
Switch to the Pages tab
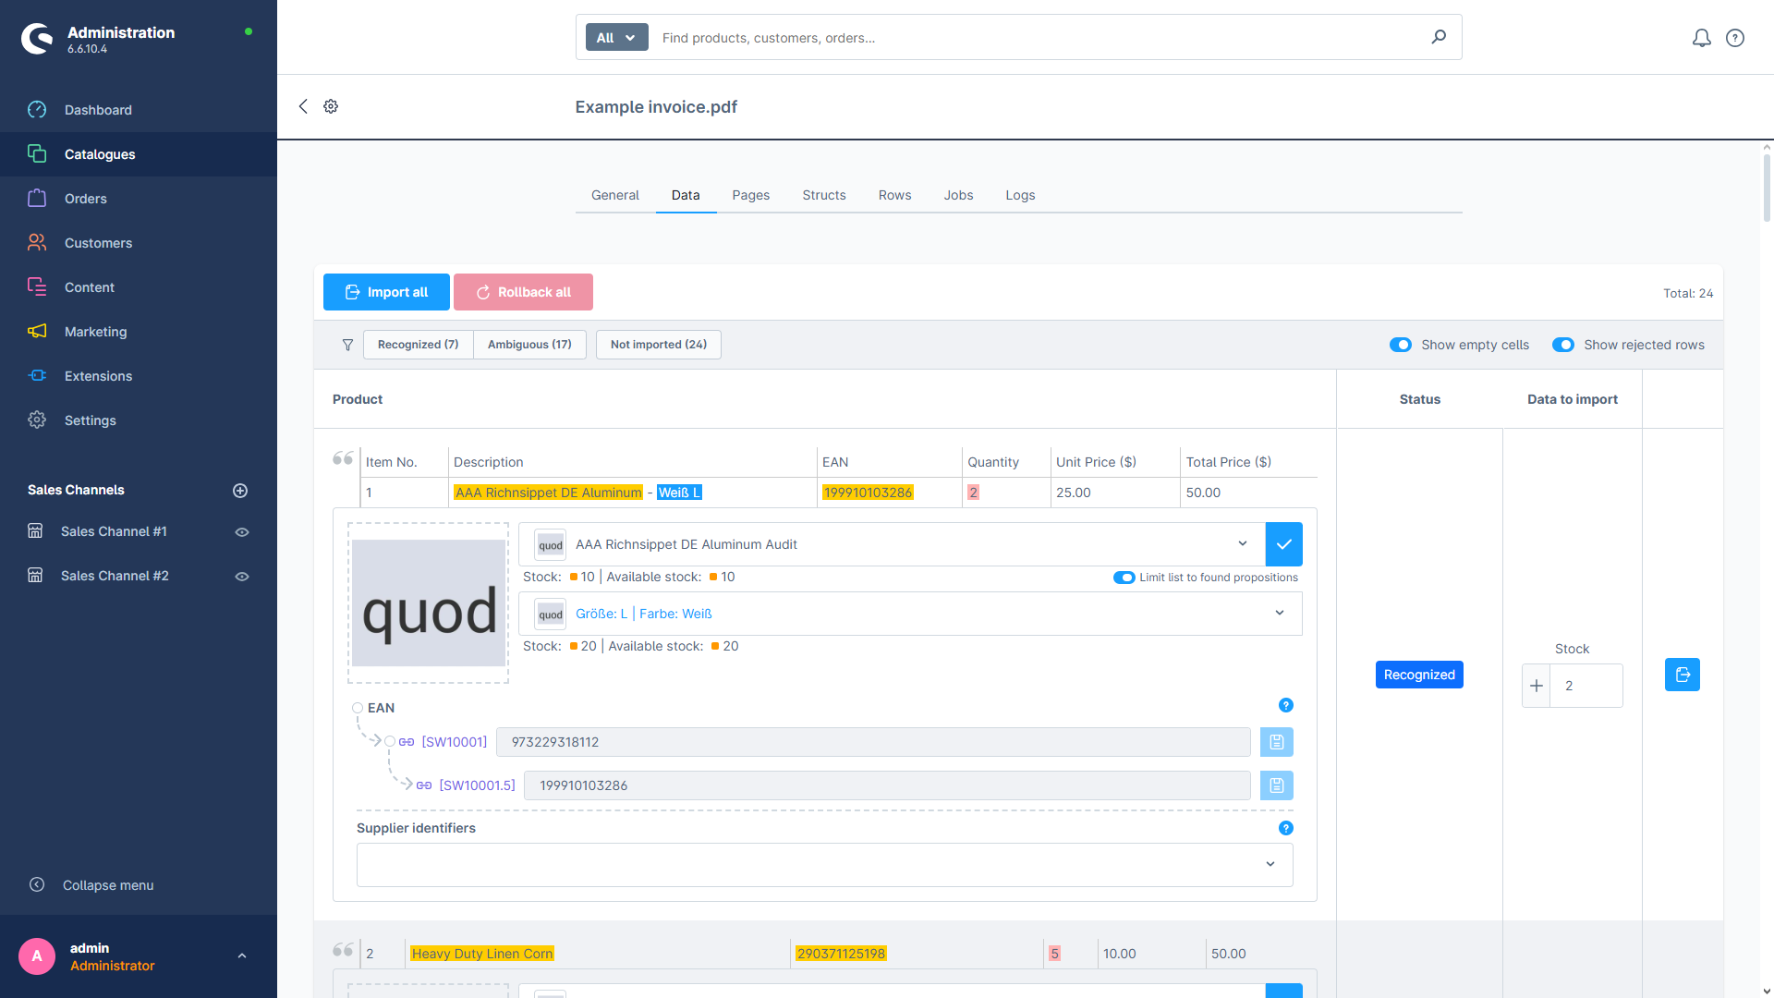point(751,195)
